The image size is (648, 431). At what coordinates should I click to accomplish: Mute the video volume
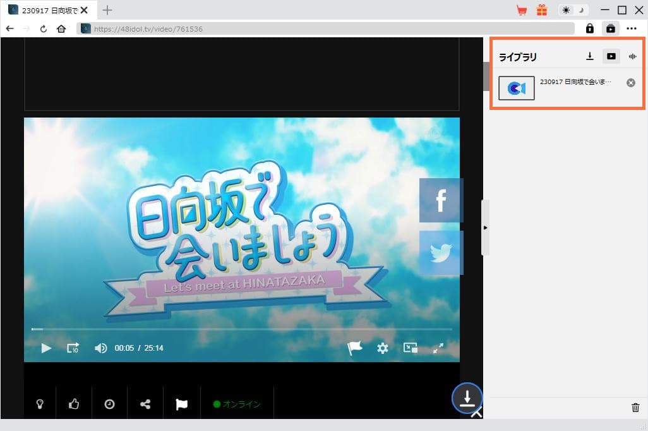[x=100, y=348]
